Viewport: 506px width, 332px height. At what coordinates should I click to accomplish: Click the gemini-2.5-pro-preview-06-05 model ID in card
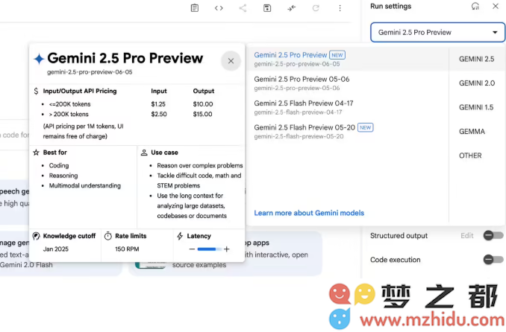[x=90, y=72]
